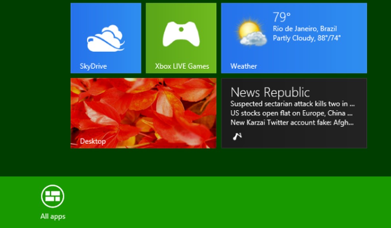Click headline 'New Karzai Twitter account fake: Afgh...'
This screenshot has height=228, width=391.
pyautogui.click(x=292, y=123)
